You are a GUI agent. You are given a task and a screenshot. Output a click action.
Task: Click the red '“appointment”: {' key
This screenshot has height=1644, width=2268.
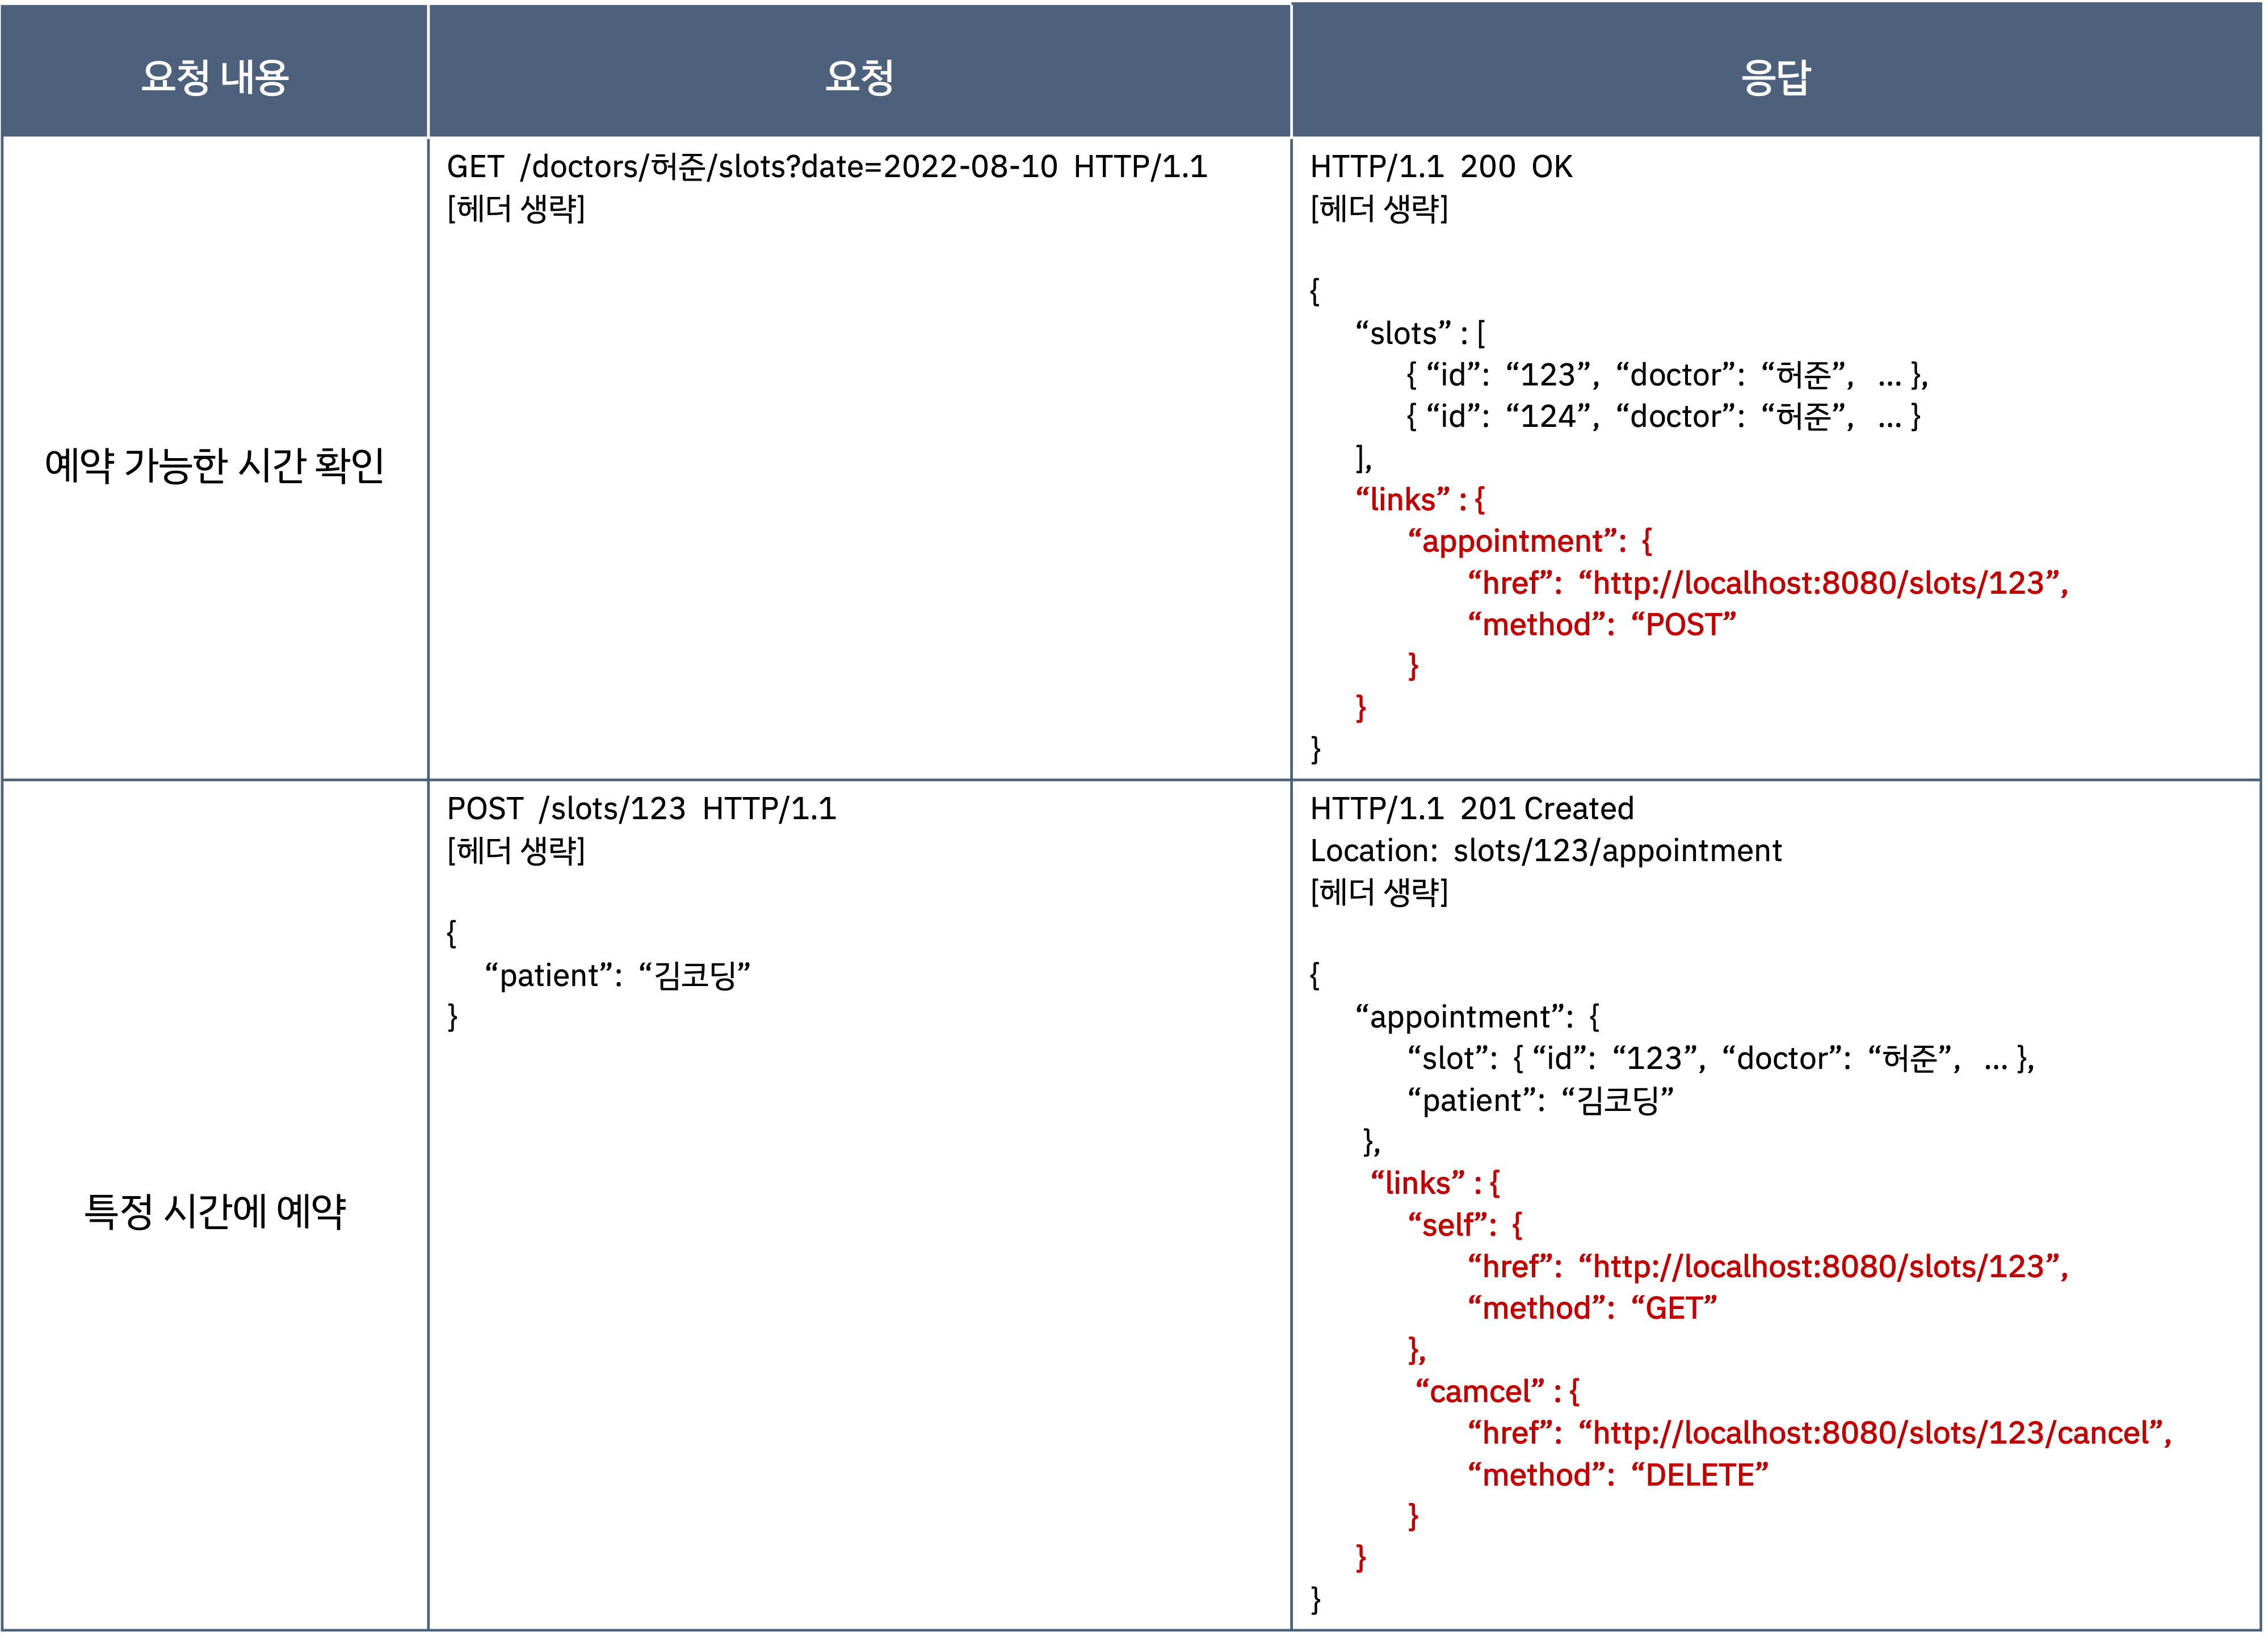[x=1531, y=541]
